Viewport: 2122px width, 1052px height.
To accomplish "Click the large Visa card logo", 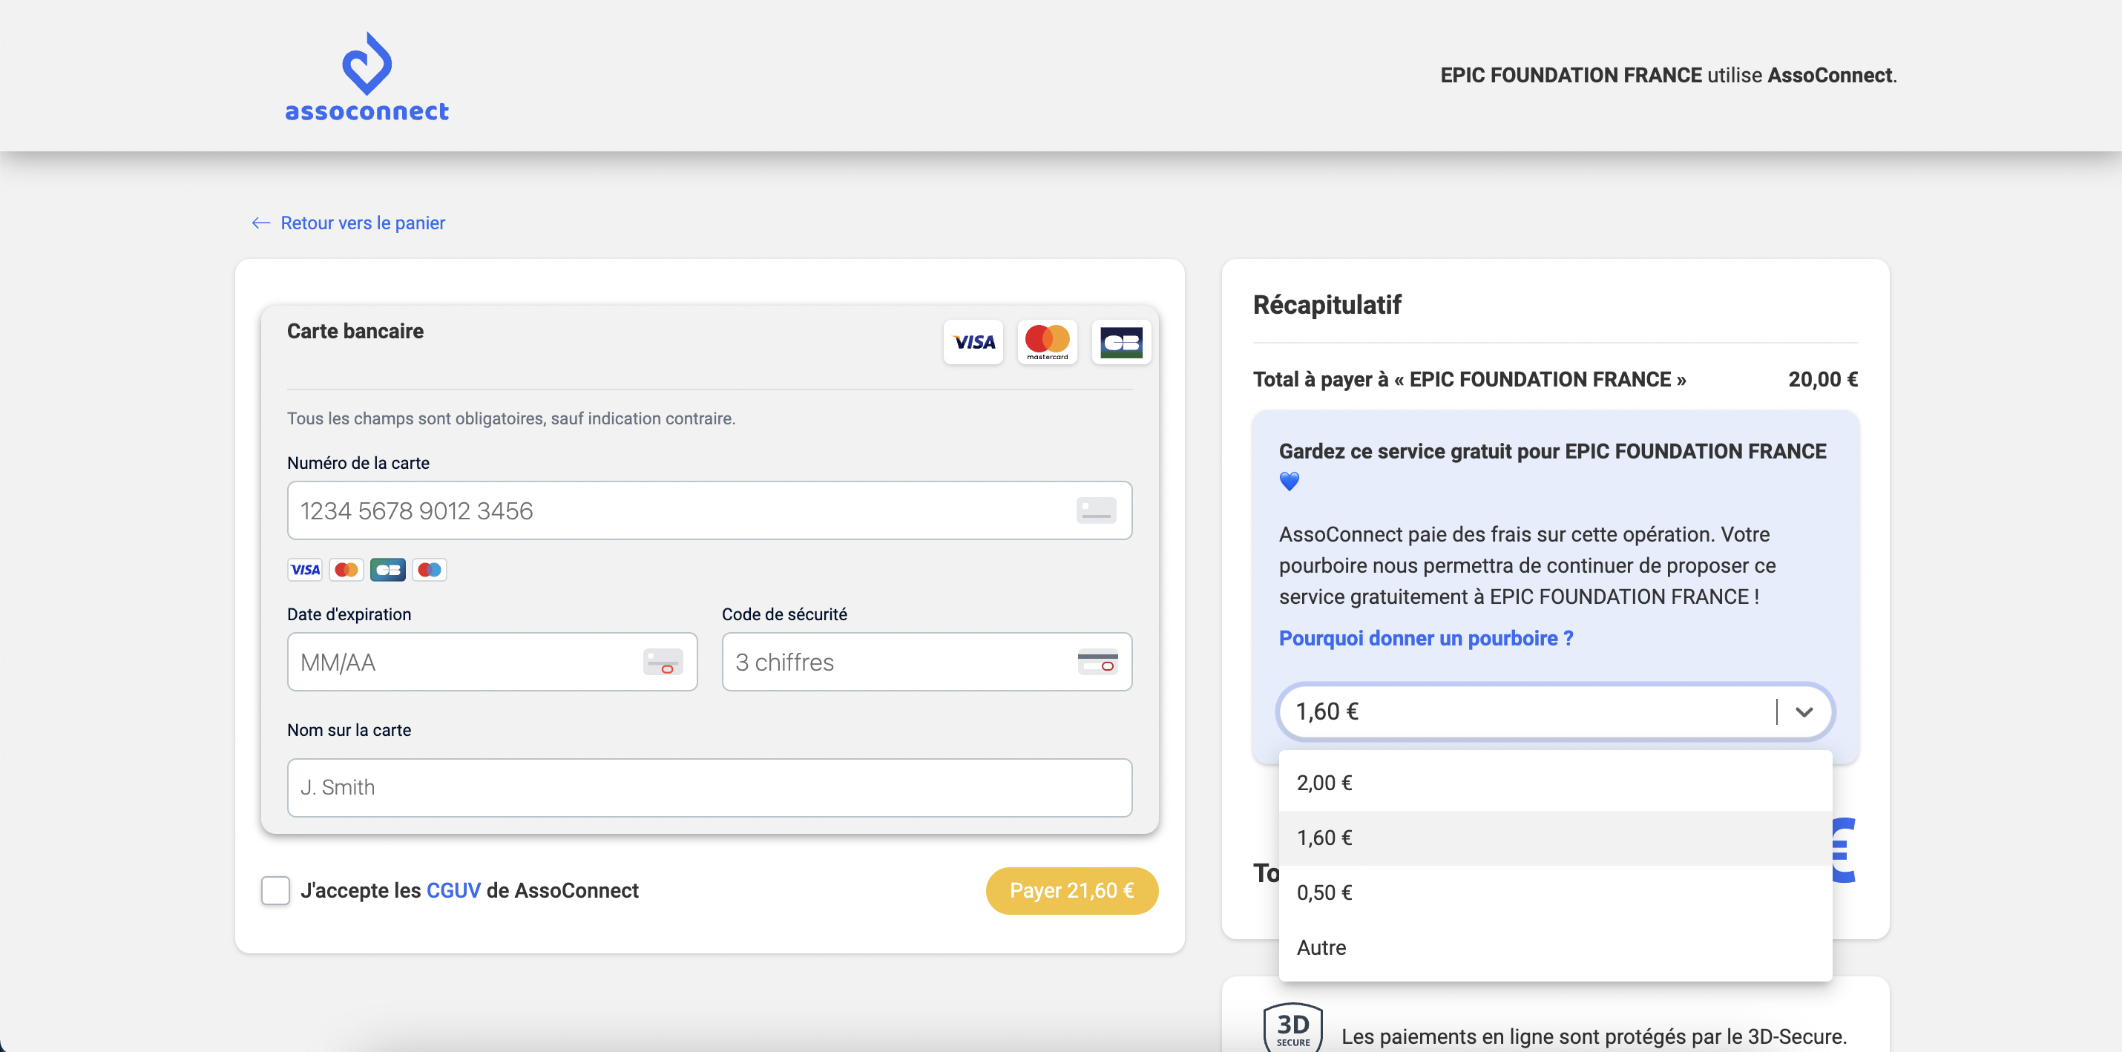I will click(x=973, y=342).
